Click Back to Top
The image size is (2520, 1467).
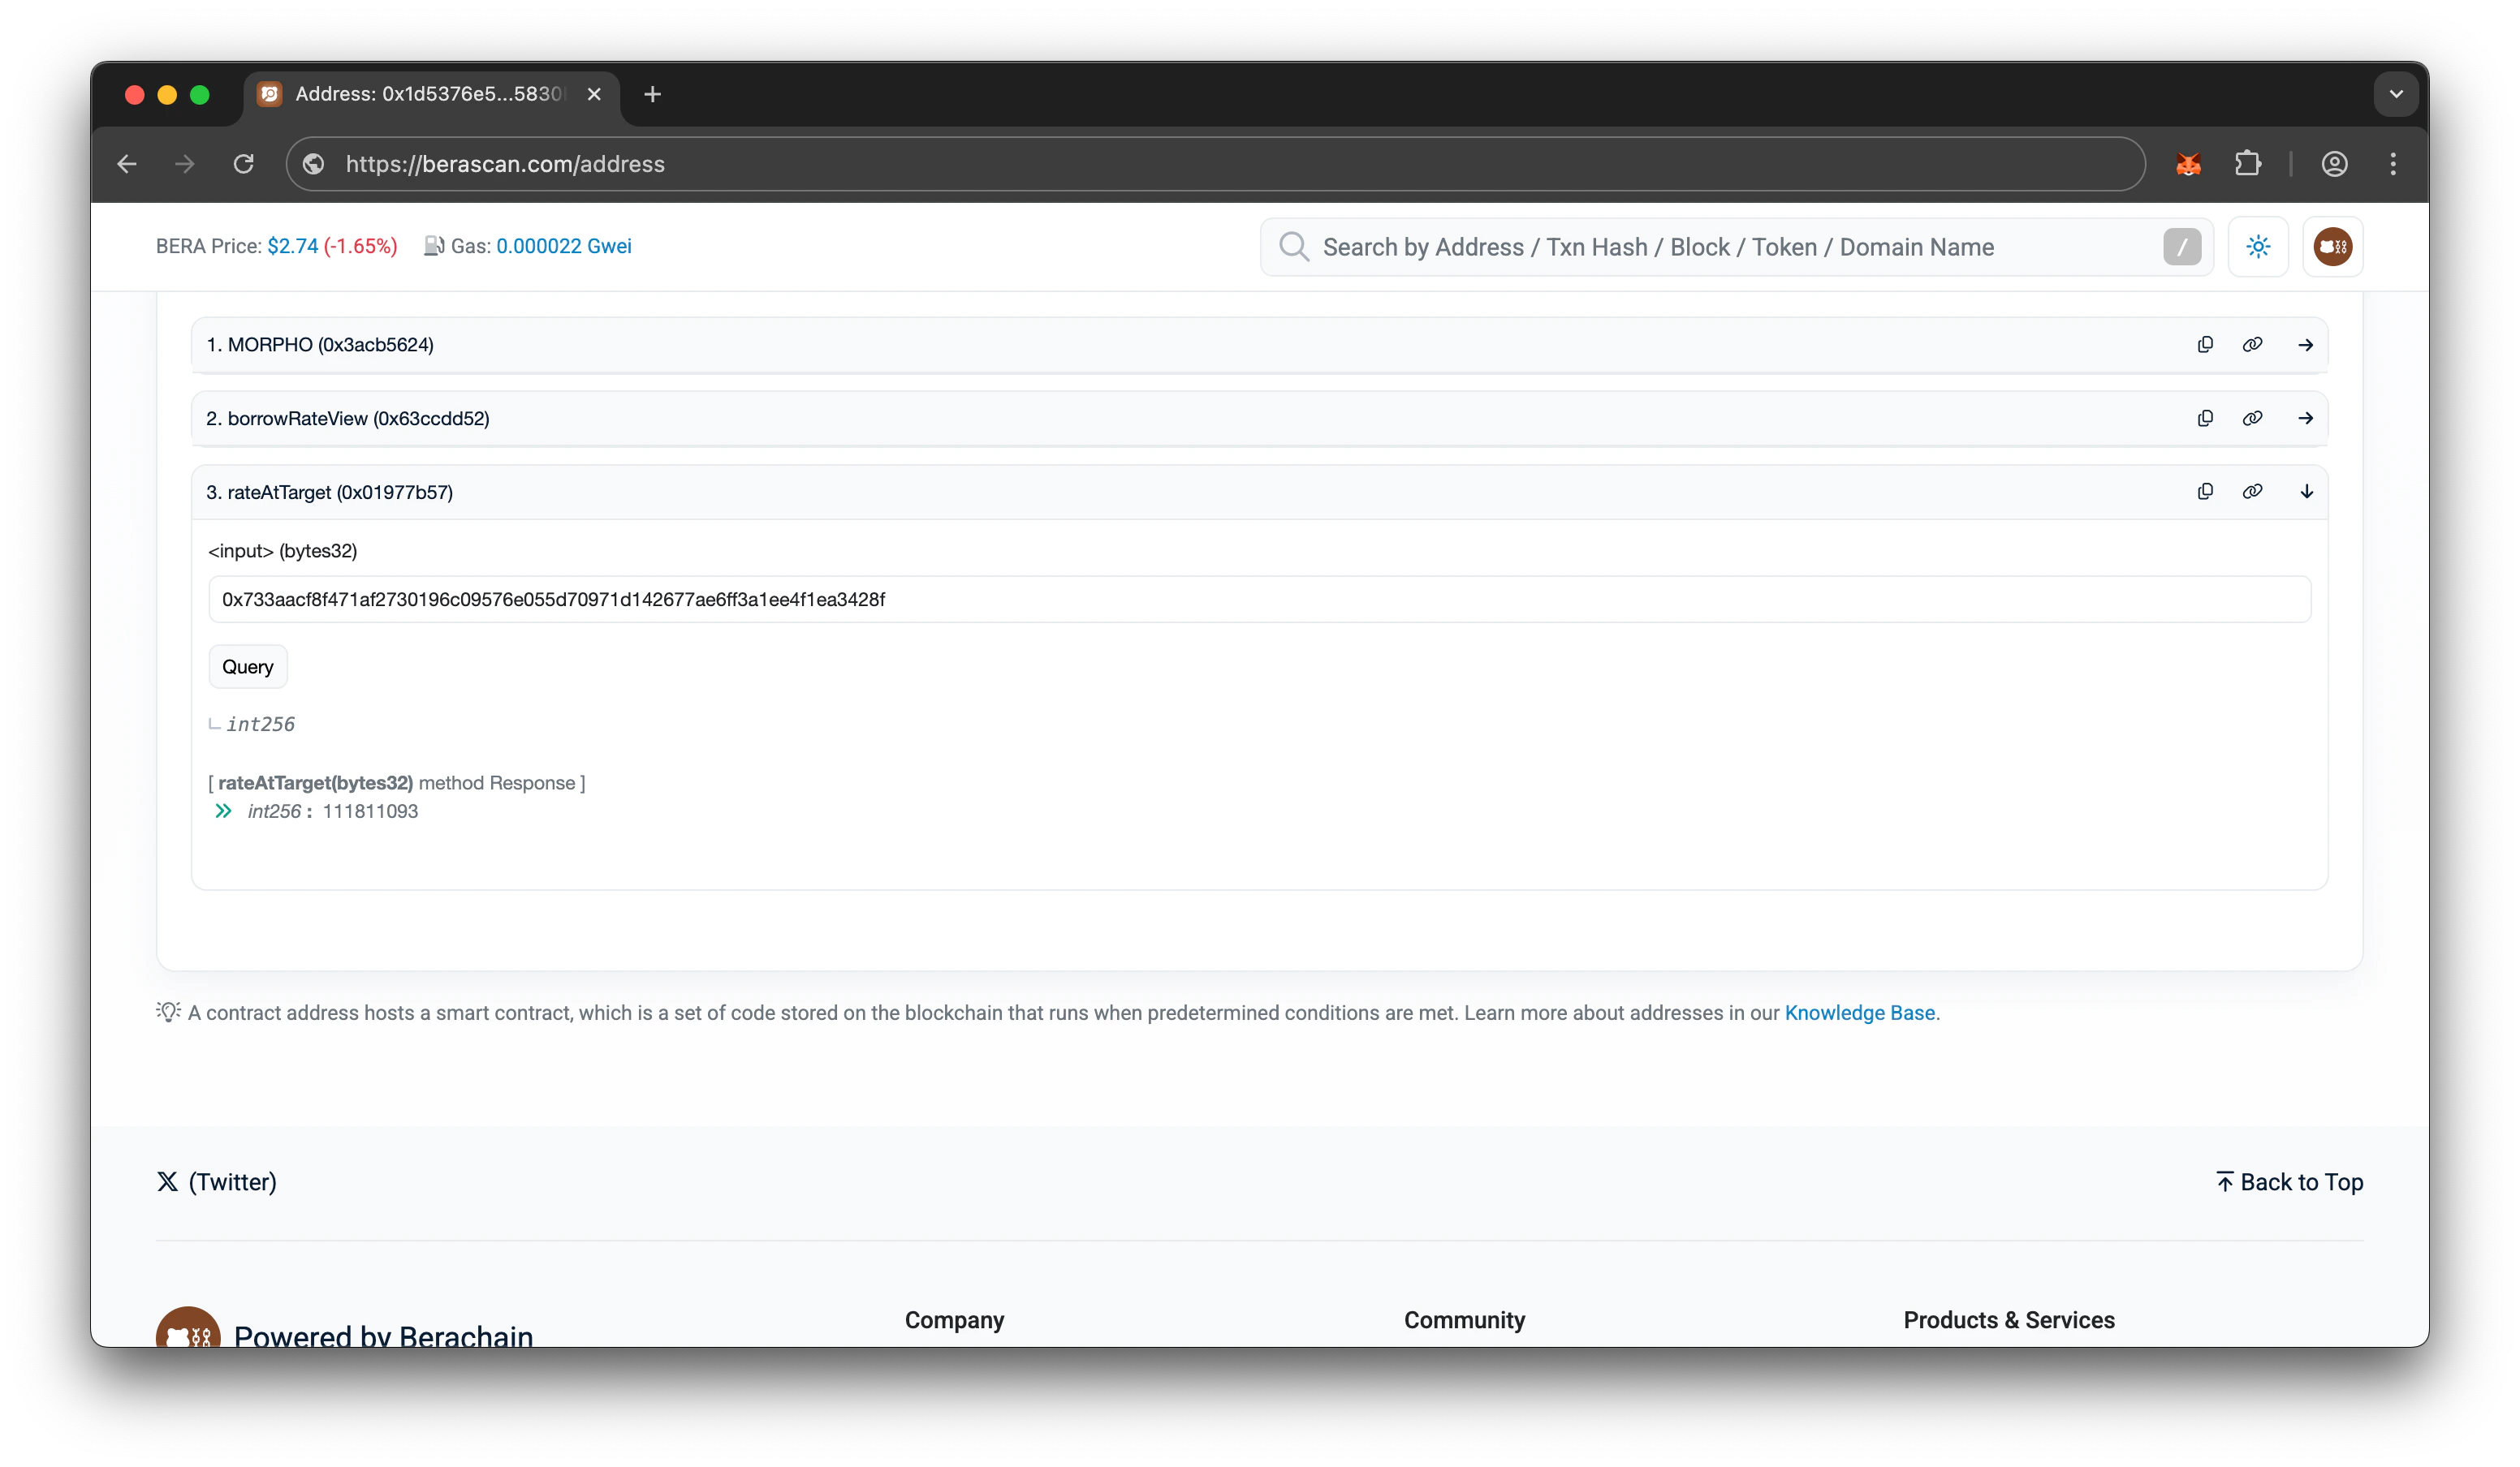2289,1182
